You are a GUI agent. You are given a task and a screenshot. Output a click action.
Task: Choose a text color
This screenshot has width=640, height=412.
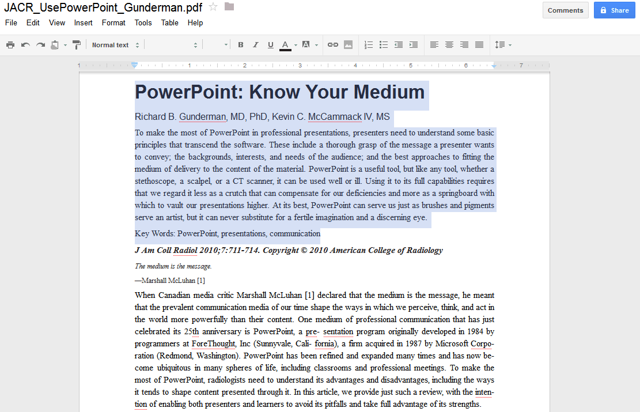coord(285,44)
